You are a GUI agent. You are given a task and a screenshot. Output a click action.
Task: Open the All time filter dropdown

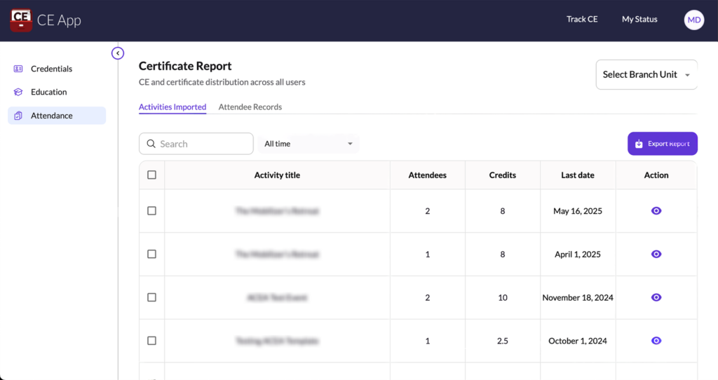tap(309, 144)
